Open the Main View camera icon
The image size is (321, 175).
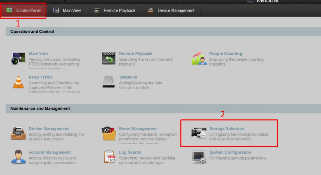point(18,59)
